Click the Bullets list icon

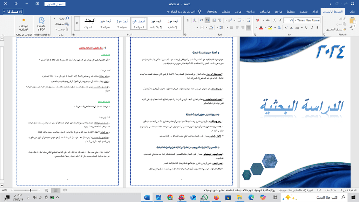click(x=249, y=20)
